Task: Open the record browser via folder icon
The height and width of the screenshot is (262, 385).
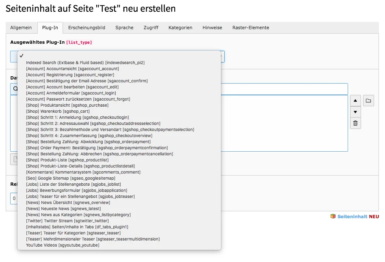Action: (368, 101)
